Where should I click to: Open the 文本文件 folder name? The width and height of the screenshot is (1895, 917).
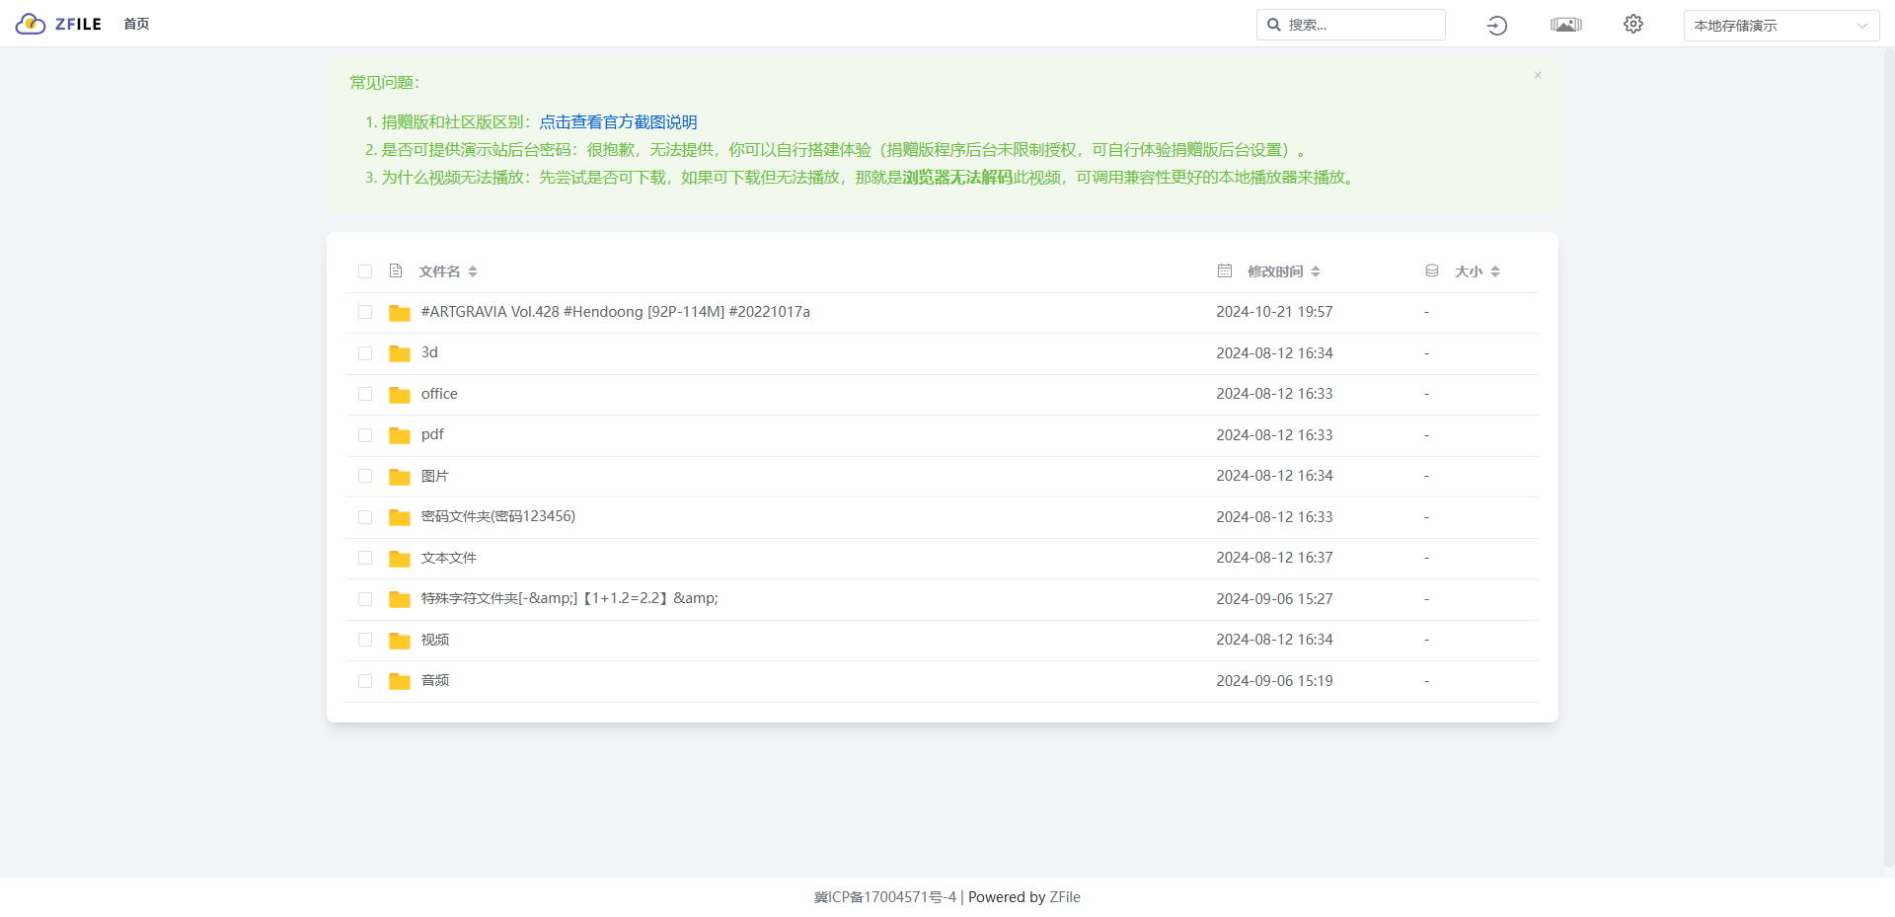449,558
